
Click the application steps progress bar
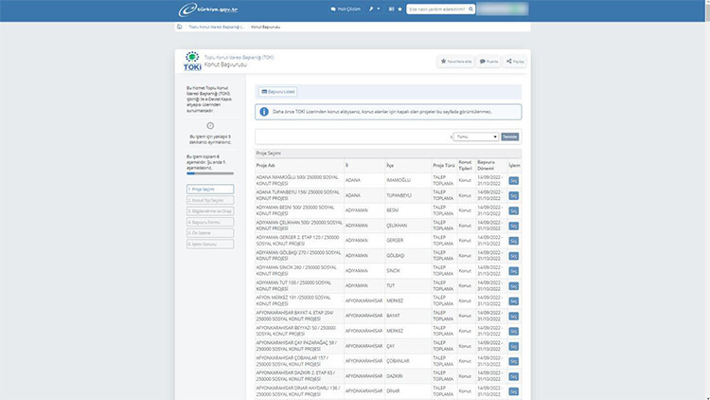pyautogui.click(x=211, y=173)
